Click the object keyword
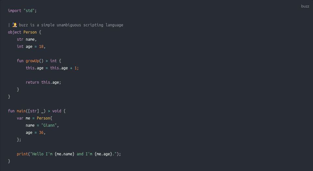Image resolution: width=313 pixels, height=171 pixels. tap(15, 32)
